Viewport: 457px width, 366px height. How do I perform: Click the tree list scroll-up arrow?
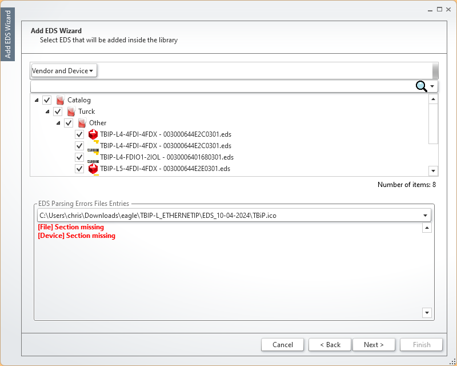click(x=433, y=100)
